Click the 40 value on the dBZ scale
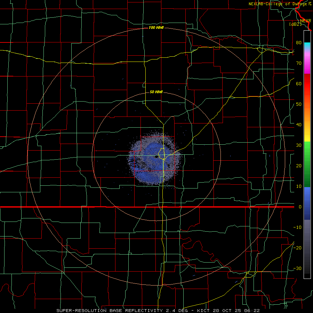Viewport: 313px width, 313px height. (299, 125)
